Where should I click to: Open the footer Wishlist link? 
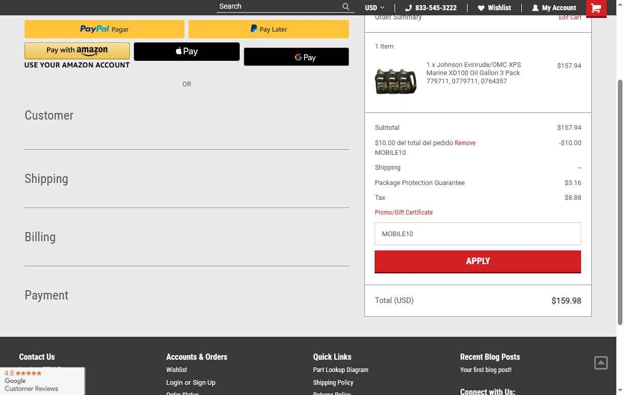point(176,370)
